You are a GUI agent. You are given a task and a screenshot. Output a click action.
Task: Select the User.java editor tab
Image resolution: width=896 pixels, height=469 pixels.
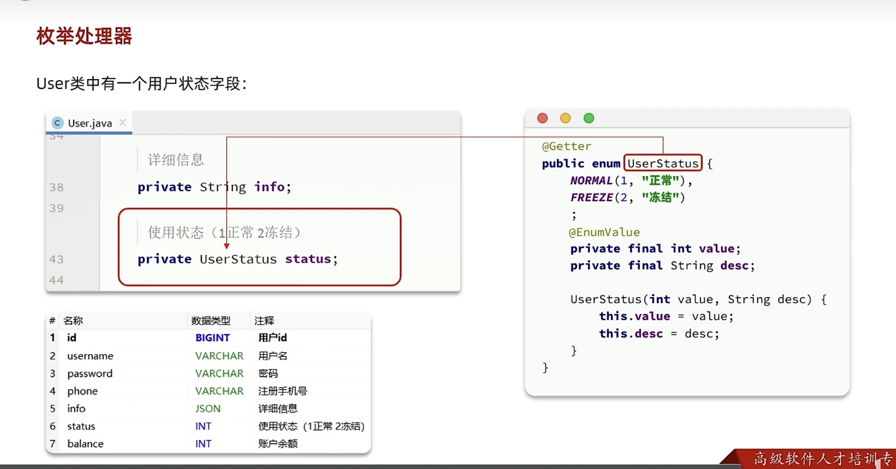pos(90,123)
